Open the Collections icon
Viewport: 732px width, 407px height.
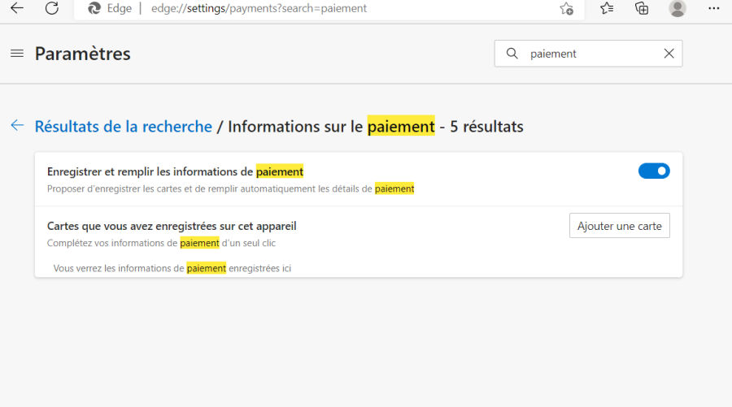coord(642,8)
